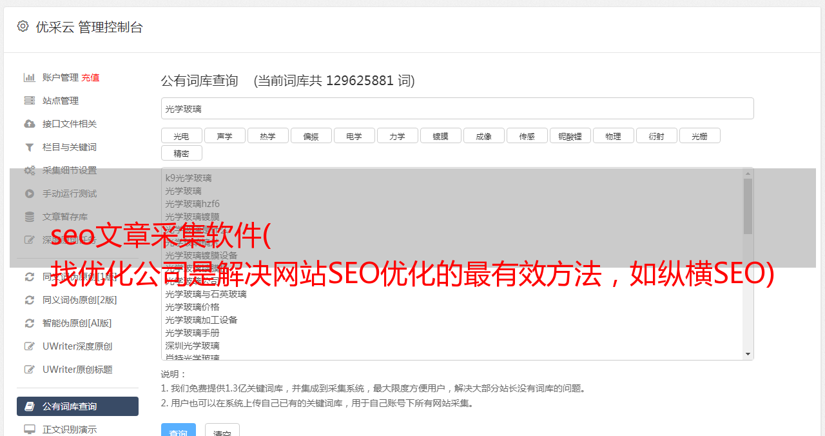Click the bar chart icon for 账户管理
Viewport: 825px width, 436px height.
coord(30,77)
